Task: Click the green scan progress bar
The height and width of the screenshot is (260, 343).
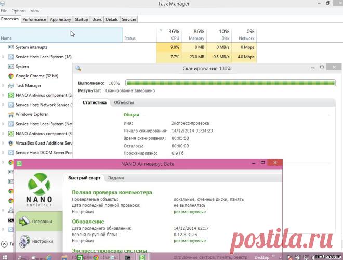Action: (230, 83)
